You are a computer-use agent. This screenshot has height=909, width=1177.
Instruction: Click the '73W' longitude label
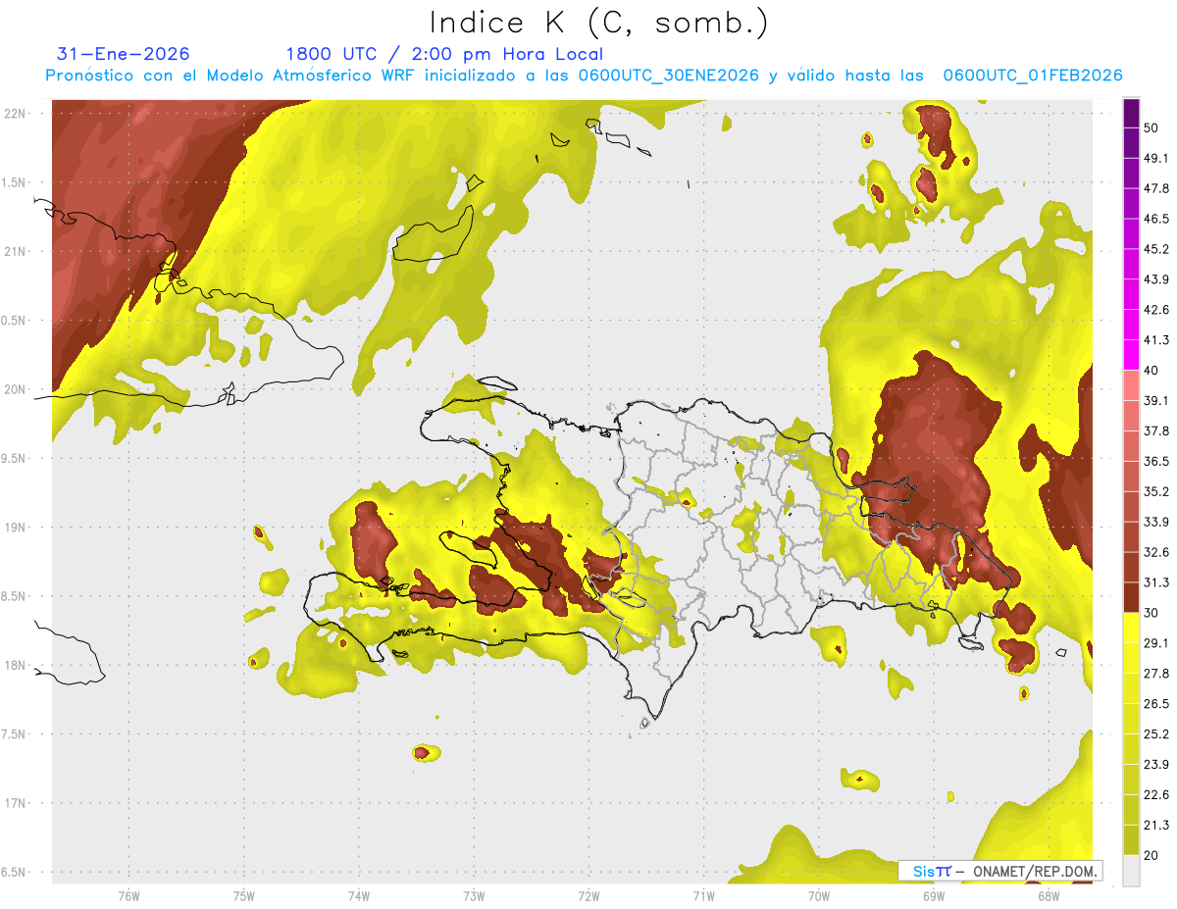474,895
